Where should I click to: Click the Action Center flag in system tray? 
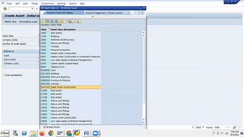[x=222, y=133]
